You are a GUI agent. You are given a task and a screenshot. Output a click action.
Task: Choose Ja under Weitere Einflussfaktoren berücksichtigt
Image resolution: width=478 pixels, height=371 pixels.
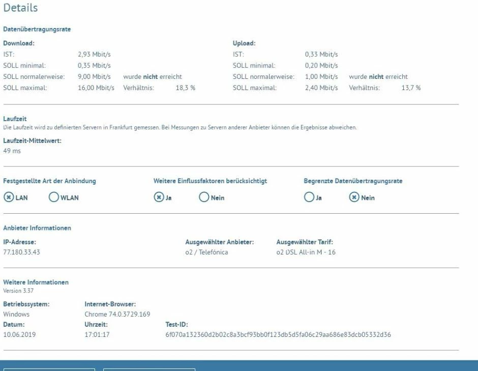159,197
